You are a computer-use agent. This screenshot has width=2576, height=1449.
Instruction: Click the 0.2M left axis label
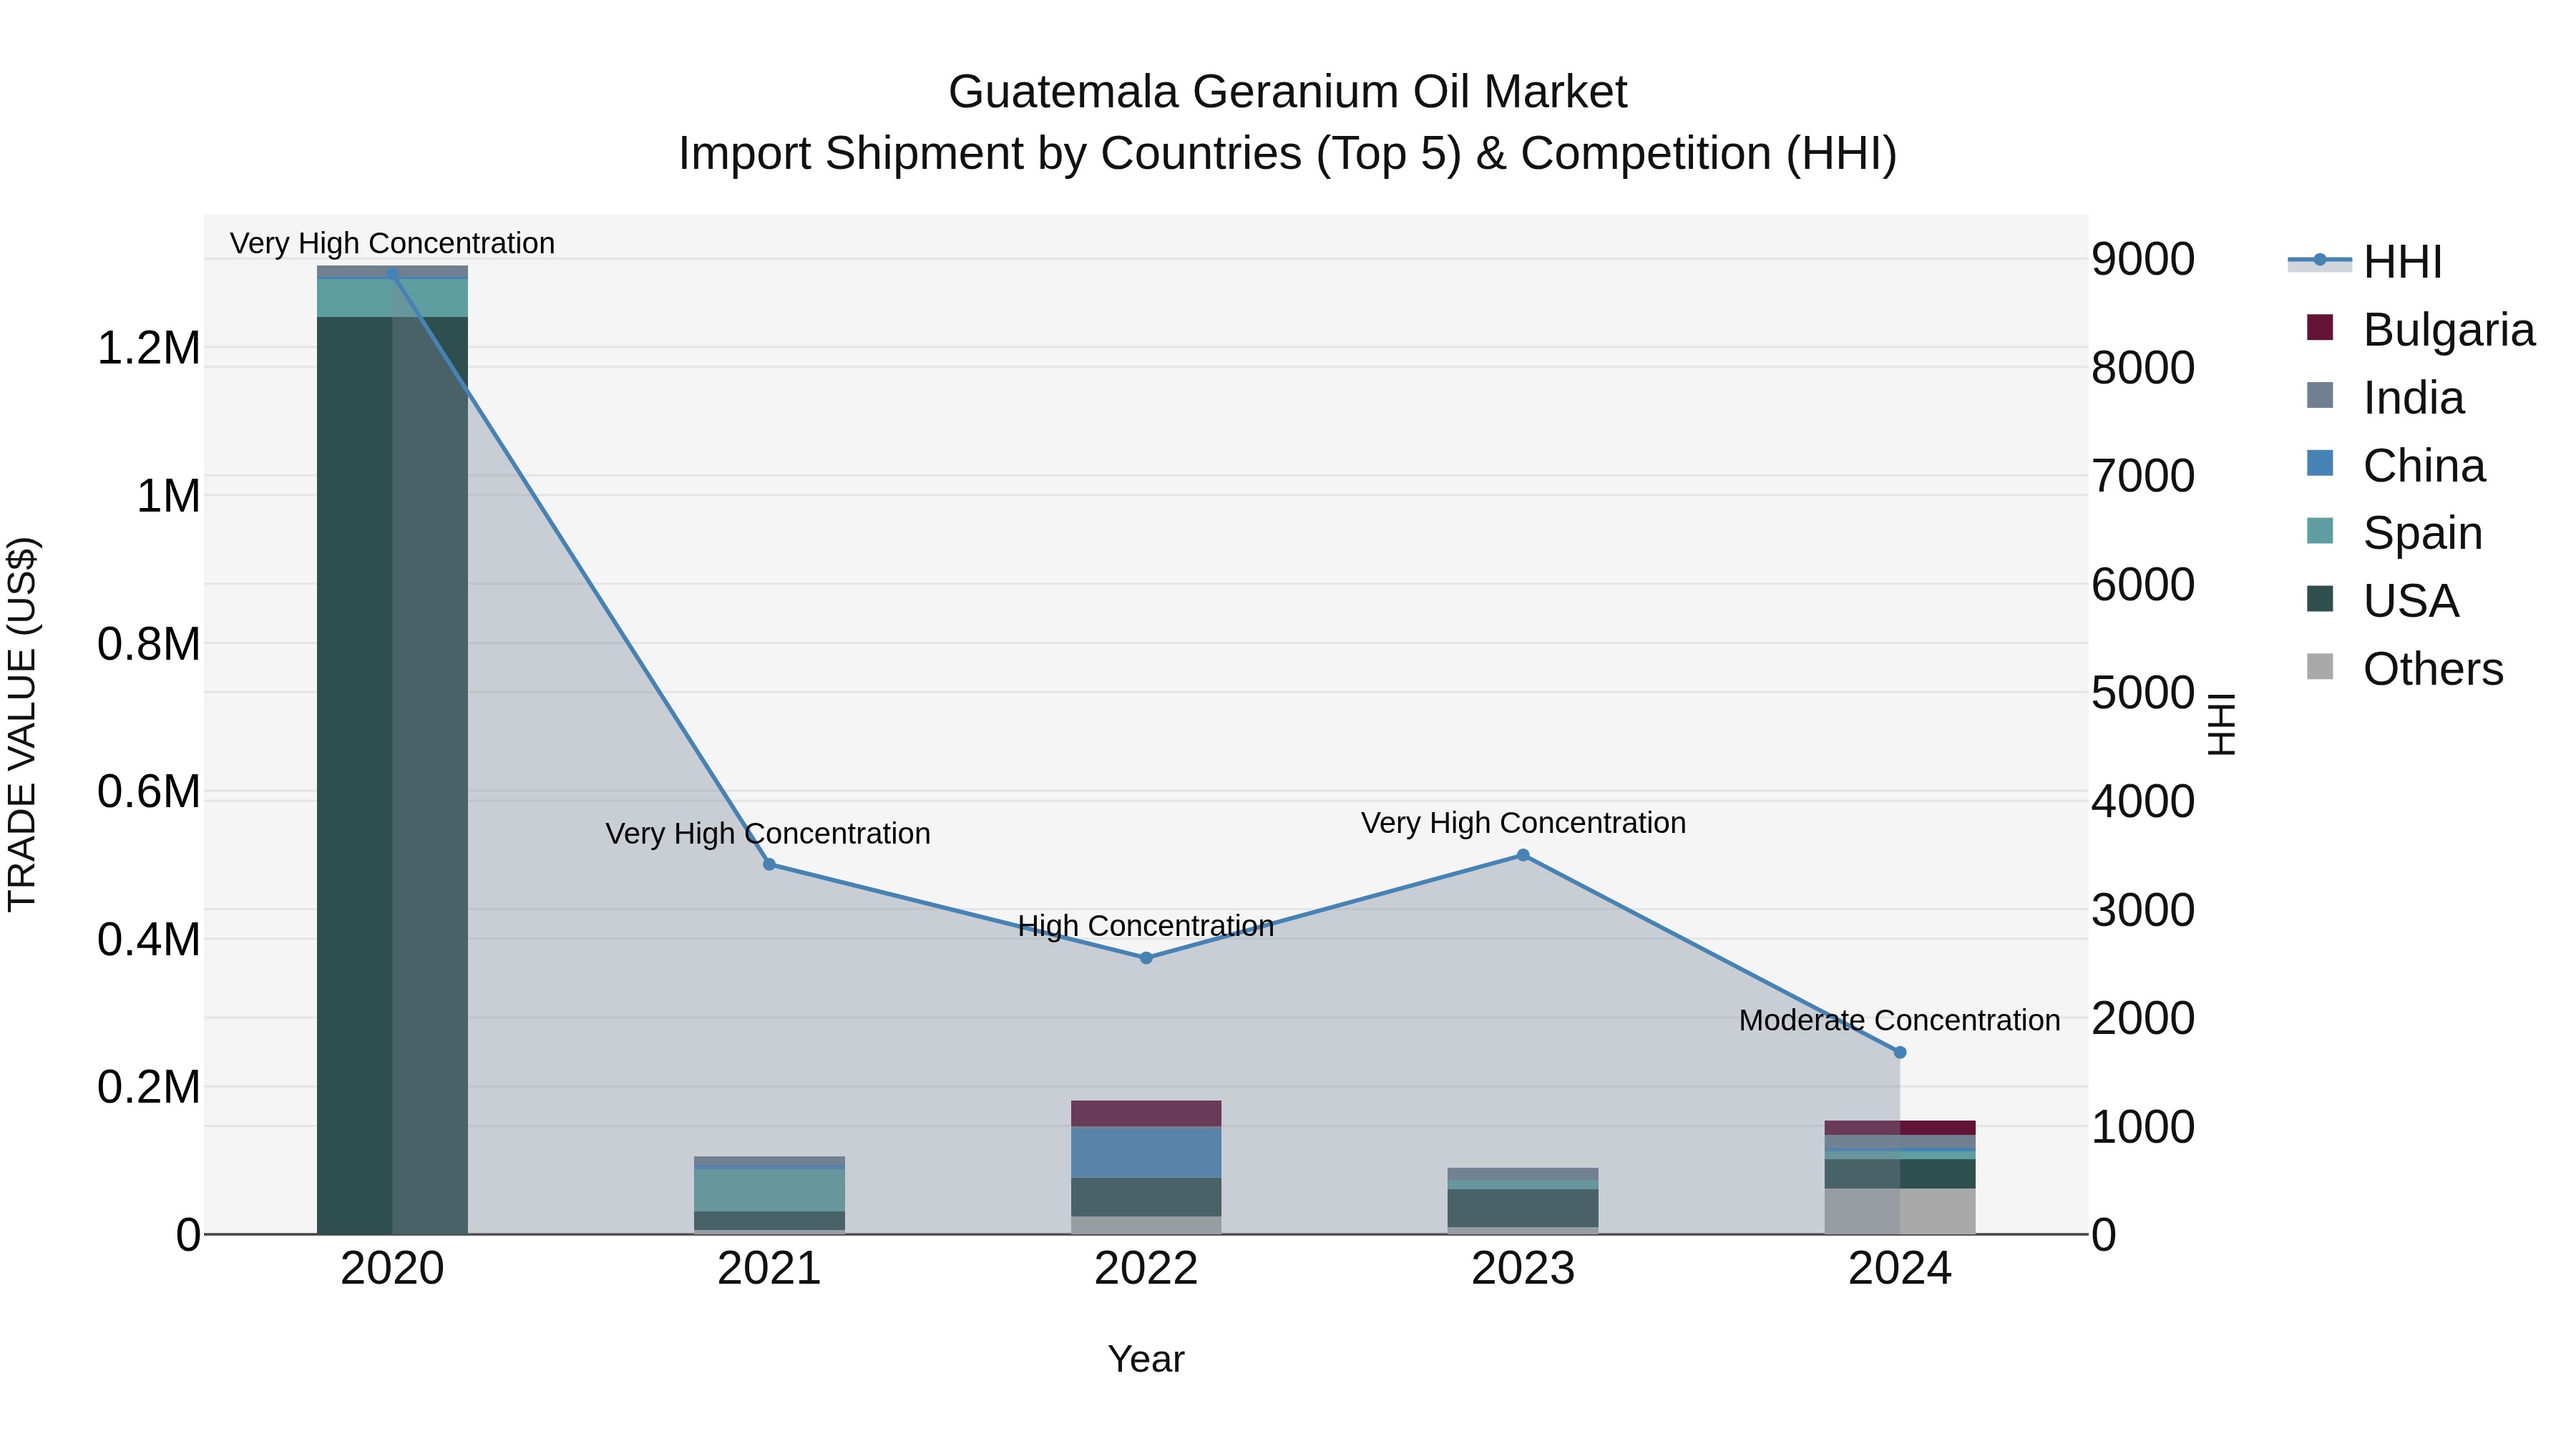point(149,1087)
